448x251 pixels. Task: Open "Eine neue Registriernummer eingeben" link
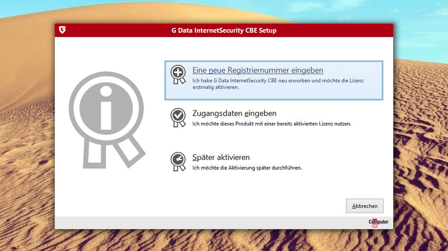point(258,70)
